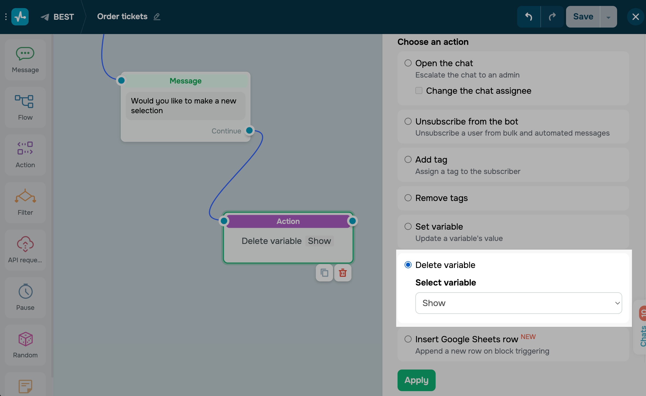The height and width of the screenshot is (396, 646).
Task: Click the Choose an action heading
Action: pos(433,42)
